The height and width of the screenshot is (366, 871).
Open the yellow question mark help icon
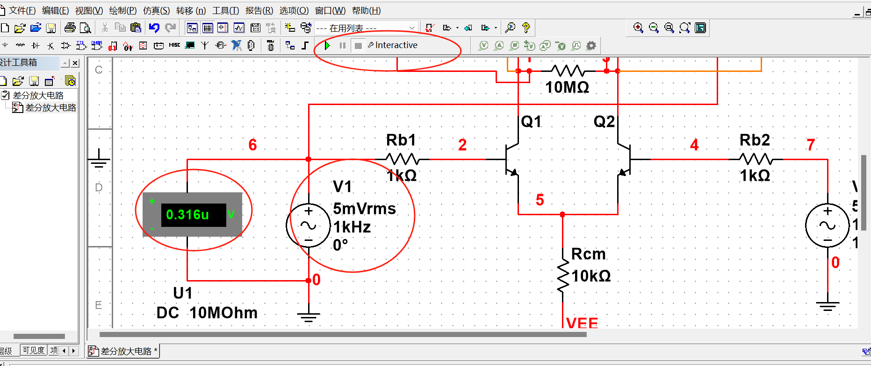click(x=526, y=28)
